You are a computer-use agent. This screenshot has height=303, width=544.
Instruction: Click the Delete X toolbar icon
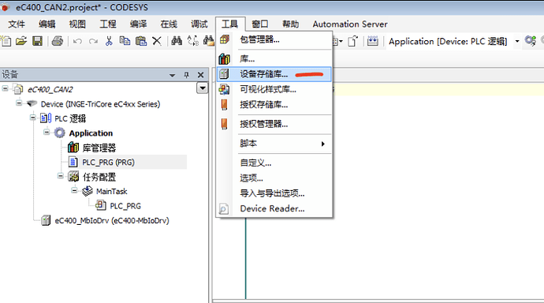coord(157,41)
